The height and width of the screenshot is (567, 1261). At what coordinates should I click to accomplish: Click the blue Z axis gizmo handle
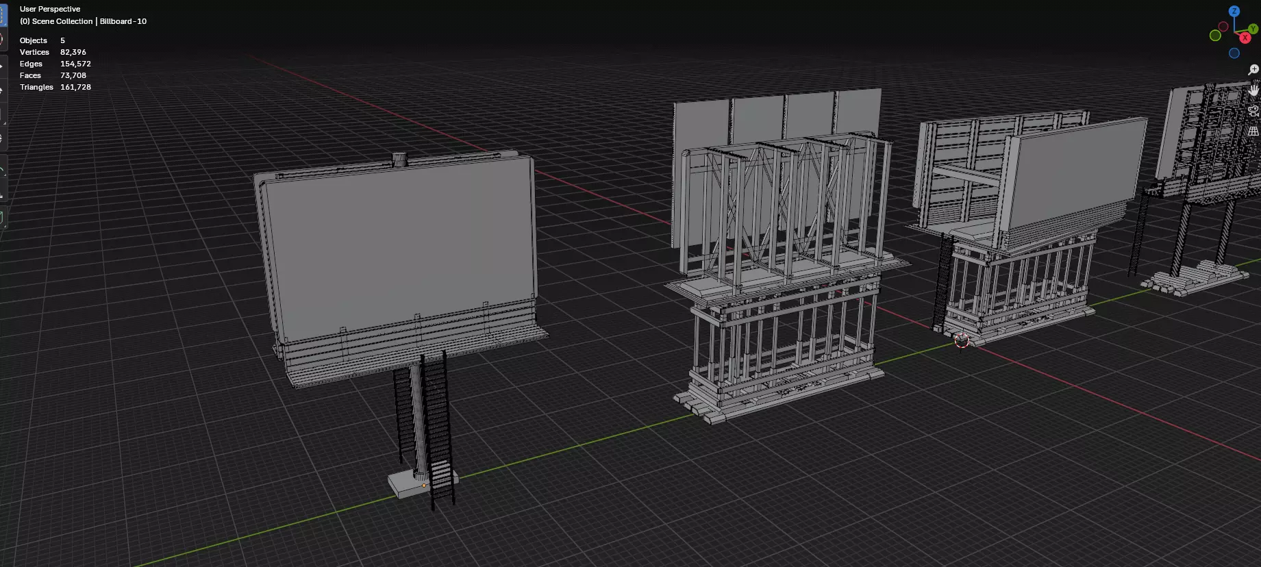[x=1234, y=11]
